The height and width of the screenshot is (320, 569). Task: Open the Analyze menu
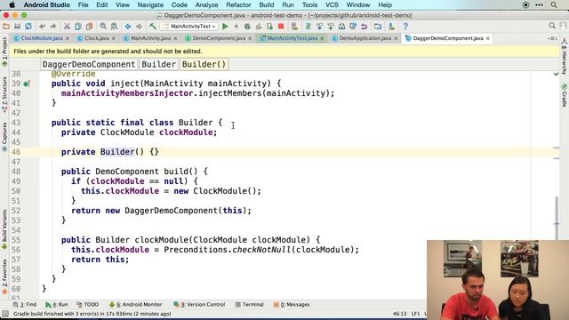click(x=206, y=4)
